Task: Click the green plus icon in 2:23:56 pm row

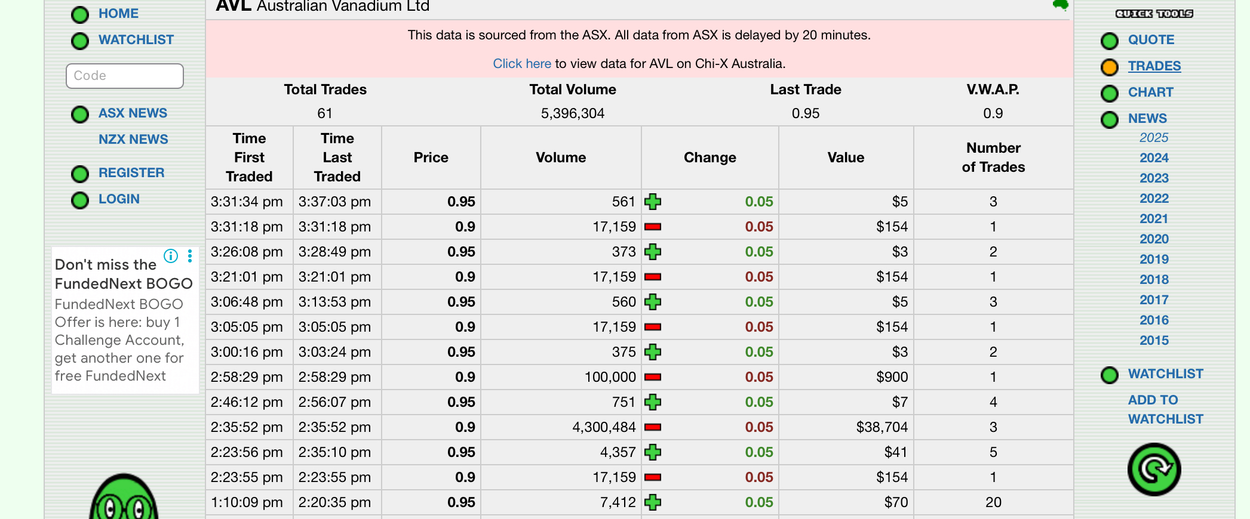Action: pyautogui.click(x=653, y=452)
